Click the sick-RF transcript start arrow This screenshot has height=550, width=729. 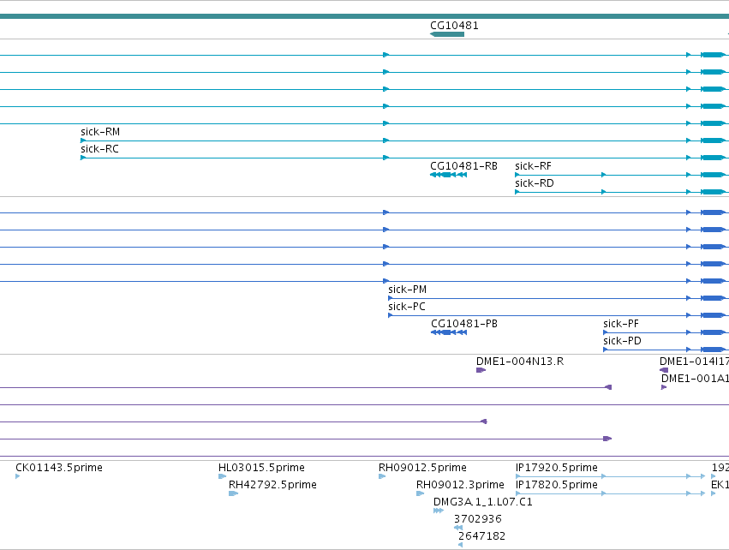[517, 175]
